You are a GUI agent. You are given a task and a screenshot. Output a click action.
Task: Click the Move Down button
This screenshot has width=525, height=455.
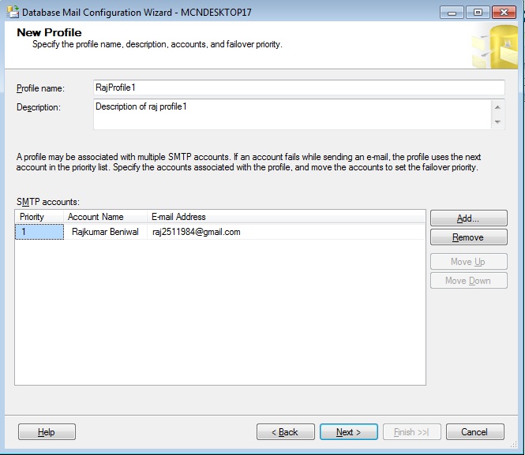[468, 281]
